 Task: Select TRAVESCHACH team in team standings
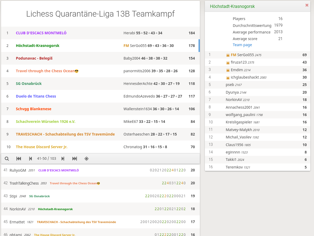(x=65, y=134)
